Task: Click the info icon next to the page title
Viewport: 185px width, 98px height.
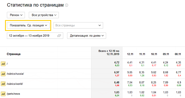Action: pyautogui.click(x=67, y=5)
